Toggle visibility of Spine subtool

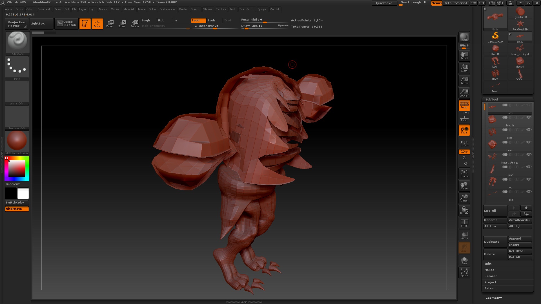tap(529, 167)
